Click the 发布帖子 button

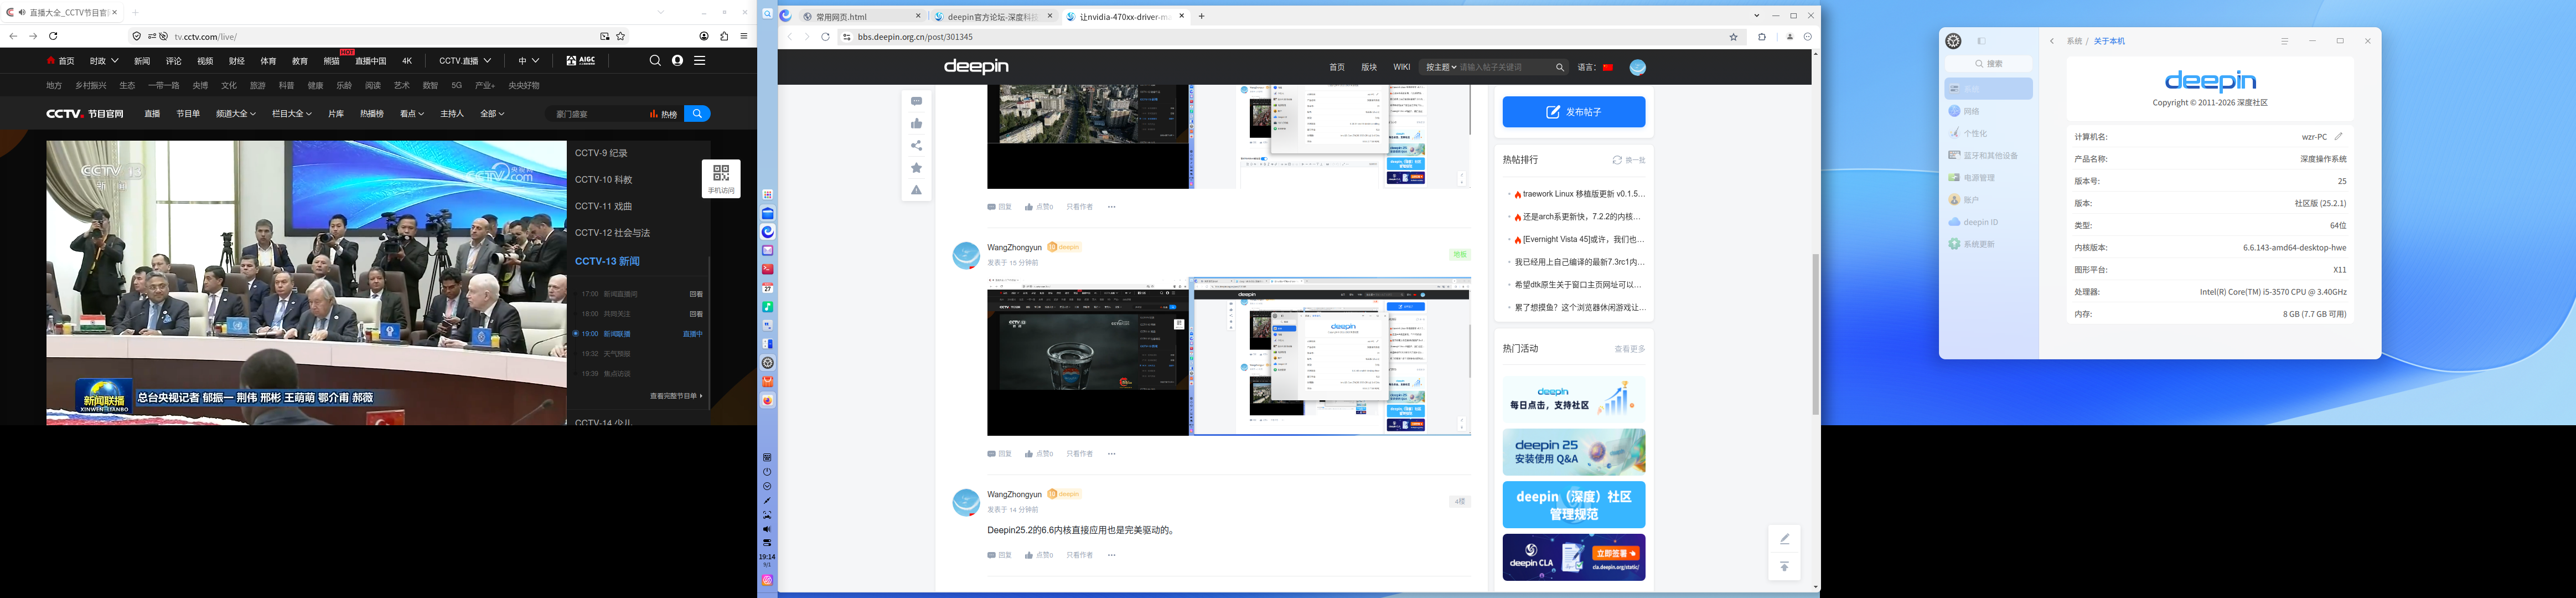click(1573, 112)
